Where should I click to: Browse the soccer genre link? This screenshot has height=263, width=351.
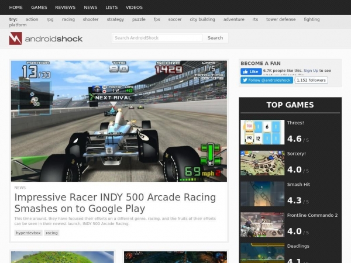click(175, 19)
